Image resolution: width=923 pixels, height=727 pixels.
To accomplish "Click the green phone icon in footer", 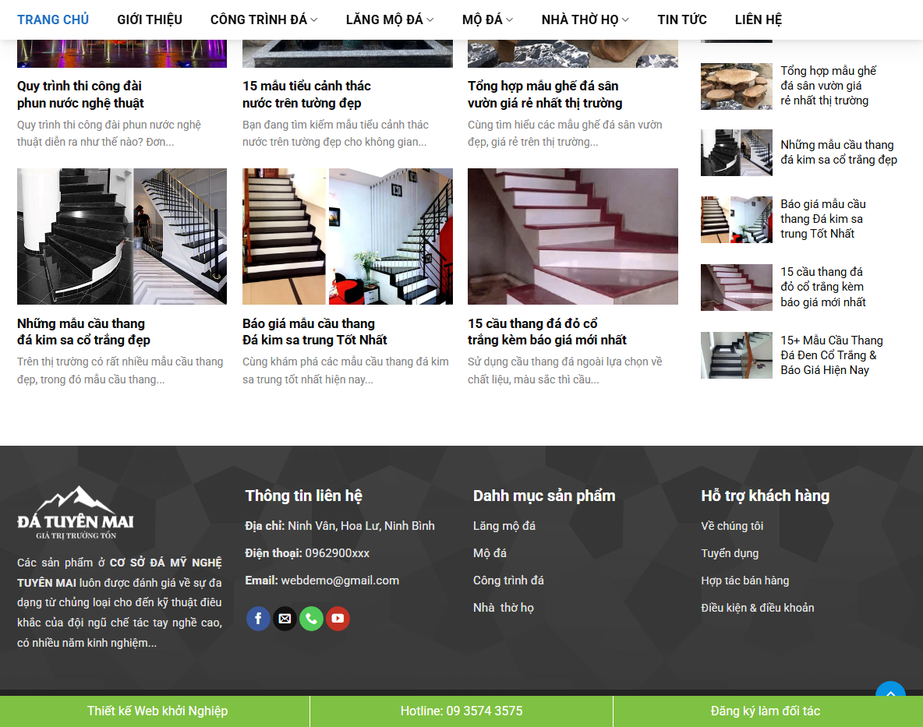I will 311,618.
